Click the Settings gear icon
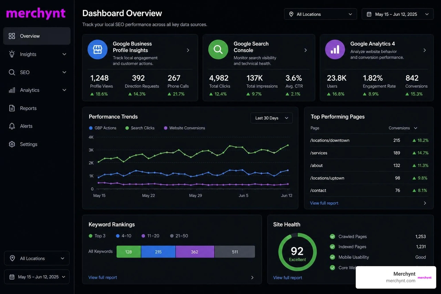 click(12, 144)
